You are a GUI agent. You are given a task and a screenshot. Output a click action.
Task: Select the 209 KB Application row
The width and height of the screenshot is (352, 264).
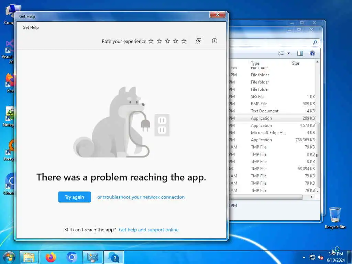[x=273, y=118]
